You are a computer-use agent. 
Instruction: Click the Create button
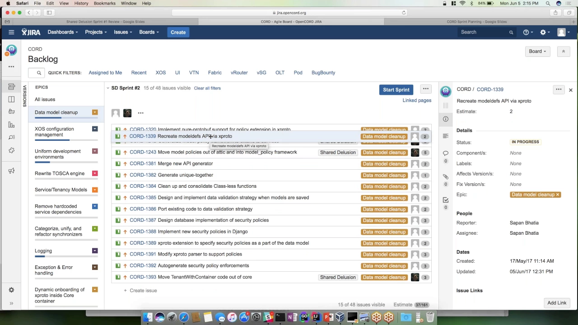178,32
